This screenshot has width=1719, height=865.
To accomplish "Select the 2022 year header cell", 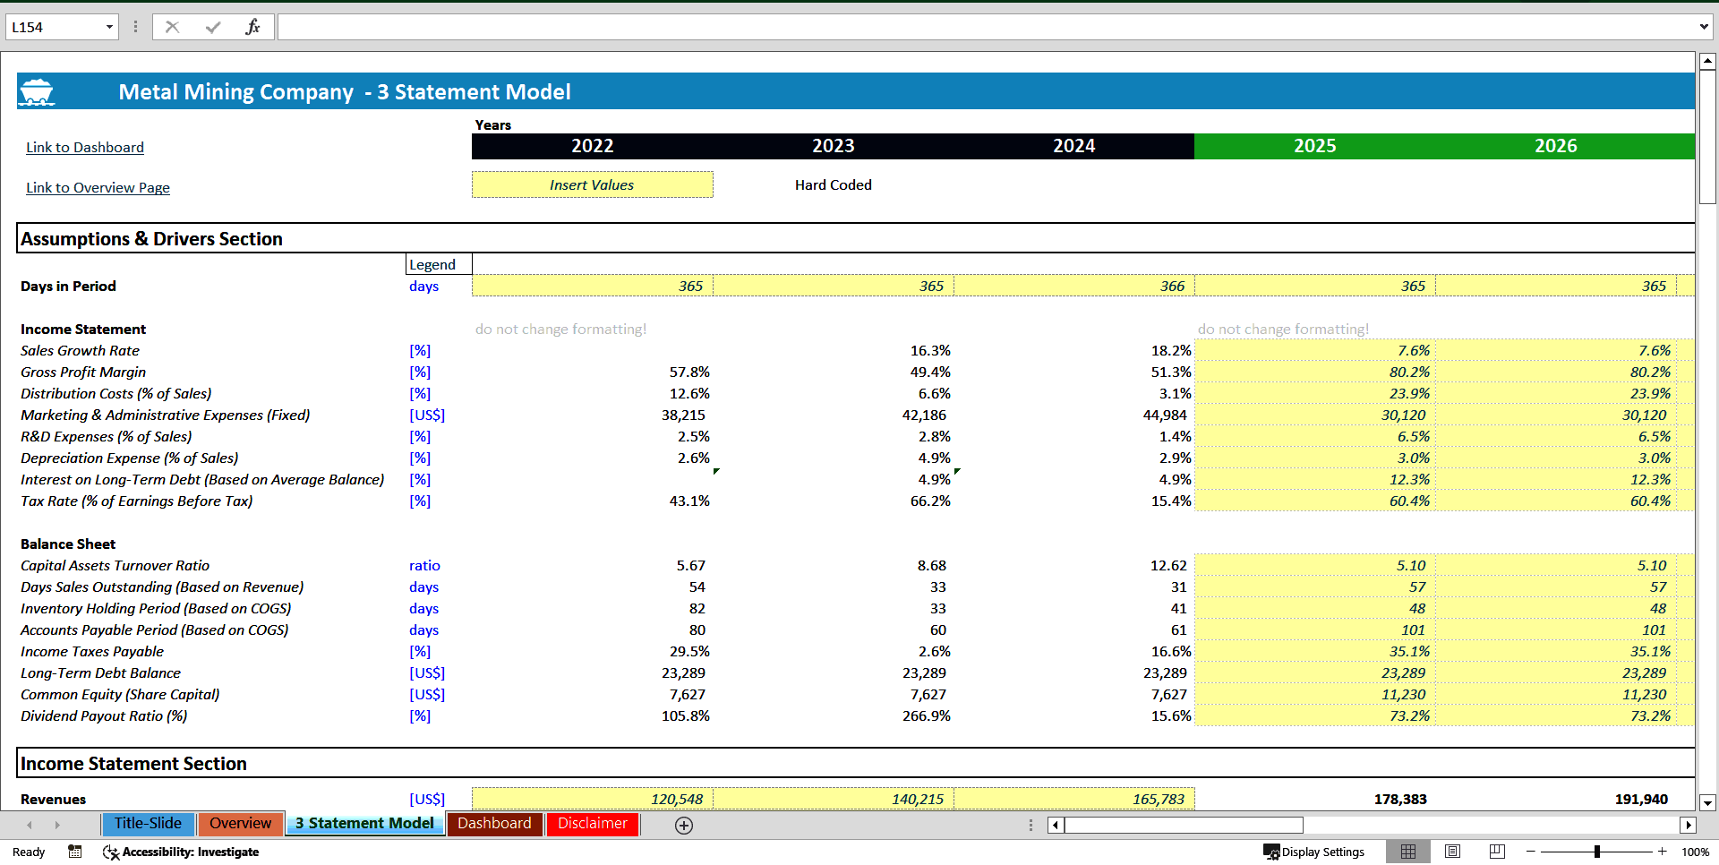I will click(592, 146).
